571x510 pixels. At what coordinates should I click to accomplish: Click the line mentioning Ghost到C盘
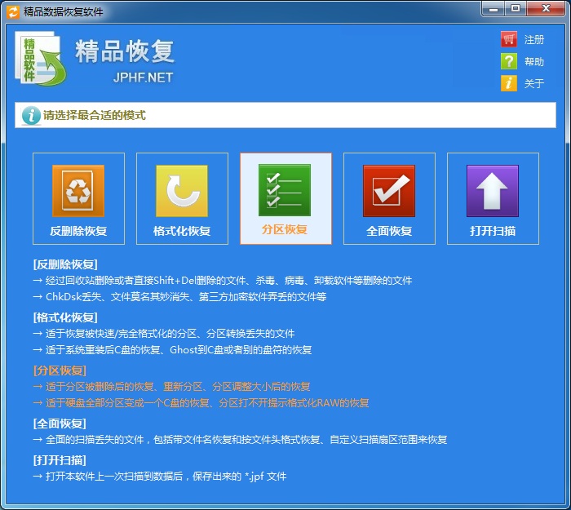pos(172,350)
